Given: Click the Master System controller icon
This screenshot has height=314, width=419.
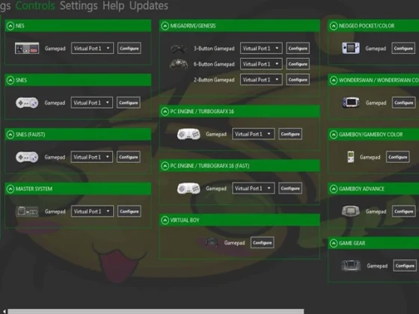Looking at the screenshot, I should click(27, 212).
